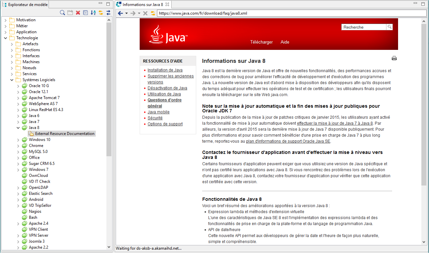Expand the Sugar CRM 6.5 node

[x=18, y=164]
